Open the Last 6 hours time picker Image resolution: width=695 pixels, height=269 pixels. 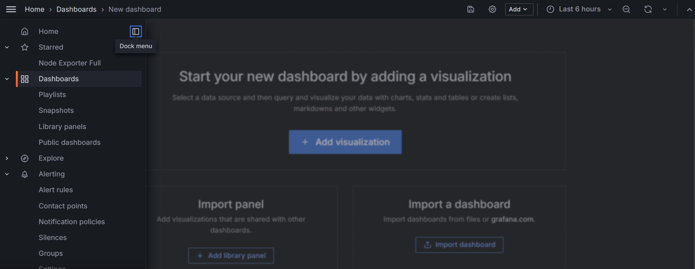579,9
